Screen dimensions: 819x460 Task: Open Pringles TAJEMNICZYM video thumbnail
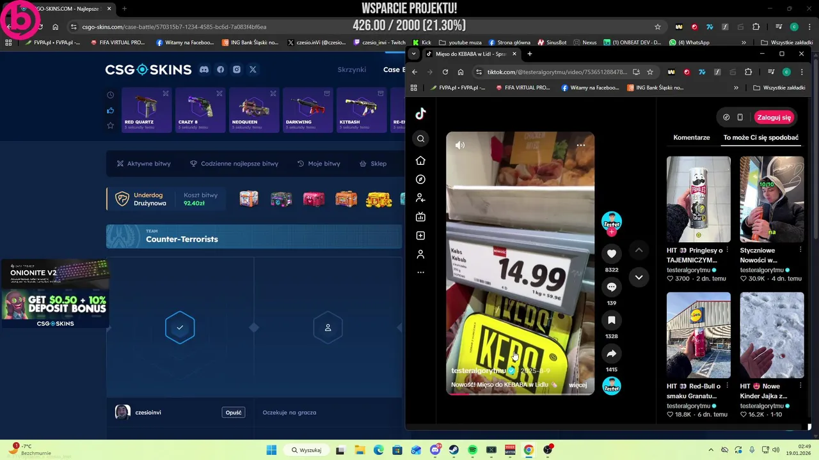699,199
